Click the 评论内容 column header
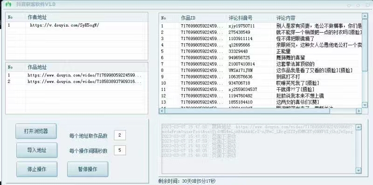The height and width of the screenshot is (185, 373). click(x=286, y=18)
